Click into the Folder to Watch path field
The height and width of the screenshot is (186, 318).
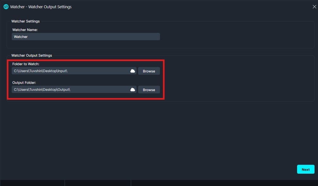coord(70,71)
